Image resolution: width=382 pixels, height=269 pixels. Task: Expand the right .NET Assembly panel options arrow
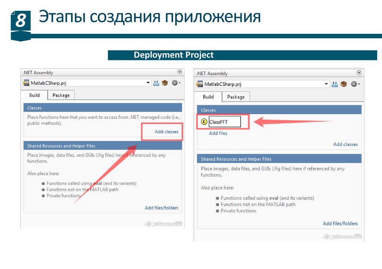[x=359, y=73]
